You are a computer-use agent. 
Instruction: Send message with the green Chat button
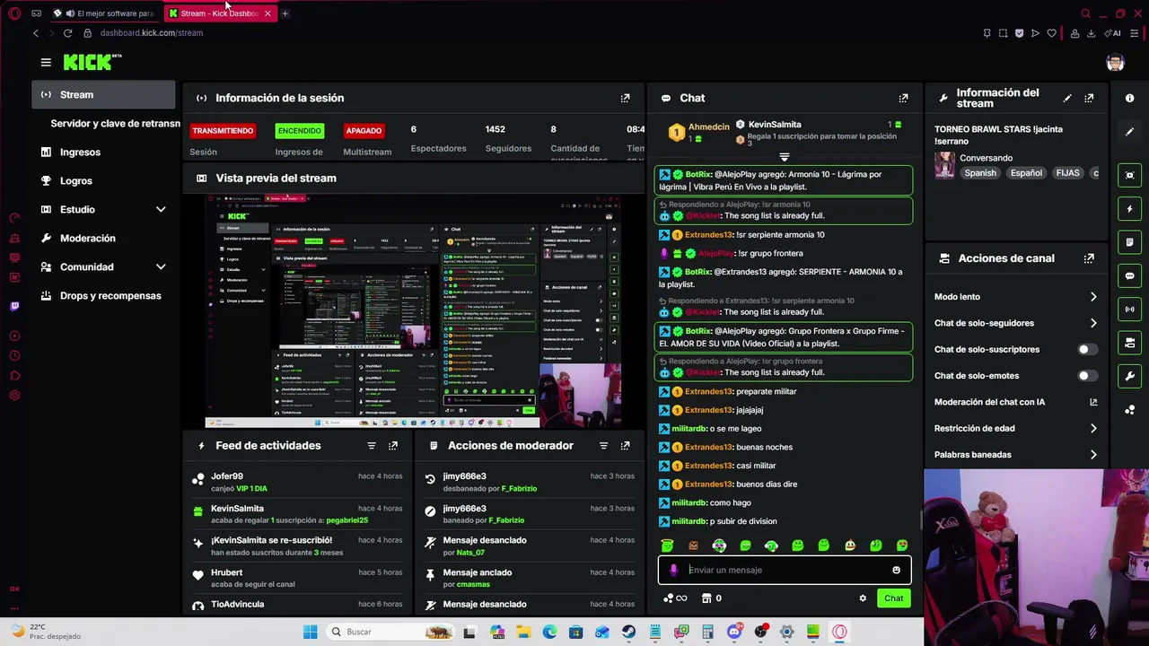893,598
